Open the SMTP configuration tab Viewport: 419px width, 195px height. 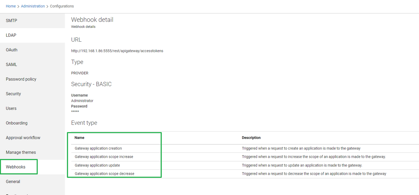click(12, 21)
